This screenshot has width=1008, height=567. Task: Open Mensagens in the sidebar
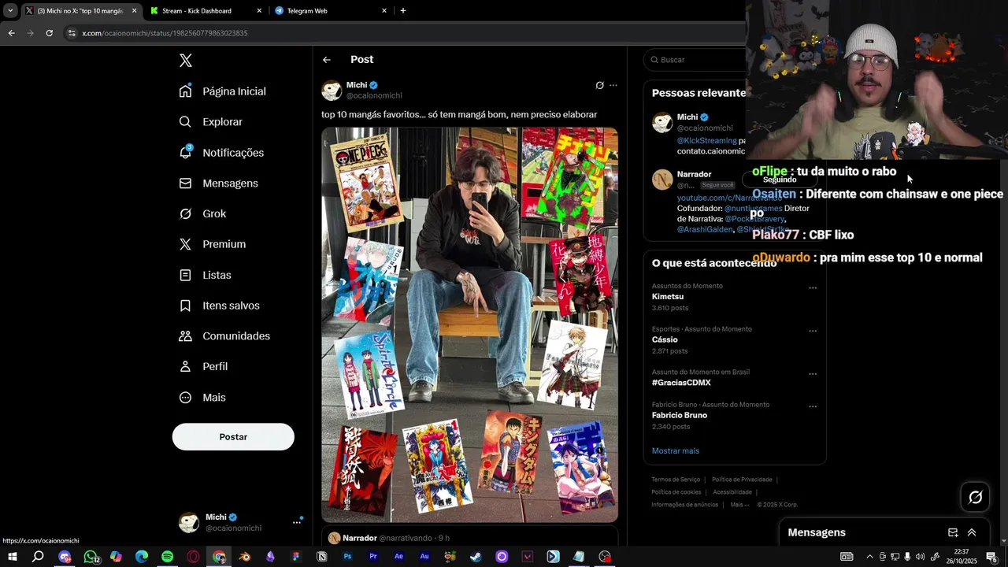(219, 183)
